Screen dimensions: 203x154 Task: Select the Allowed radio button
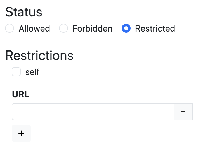tap(10, 28)
